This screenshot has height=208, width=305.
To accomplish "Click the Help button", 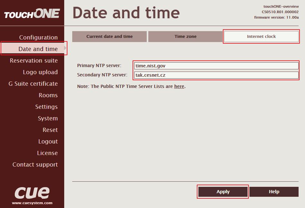I will click(274, 192).
